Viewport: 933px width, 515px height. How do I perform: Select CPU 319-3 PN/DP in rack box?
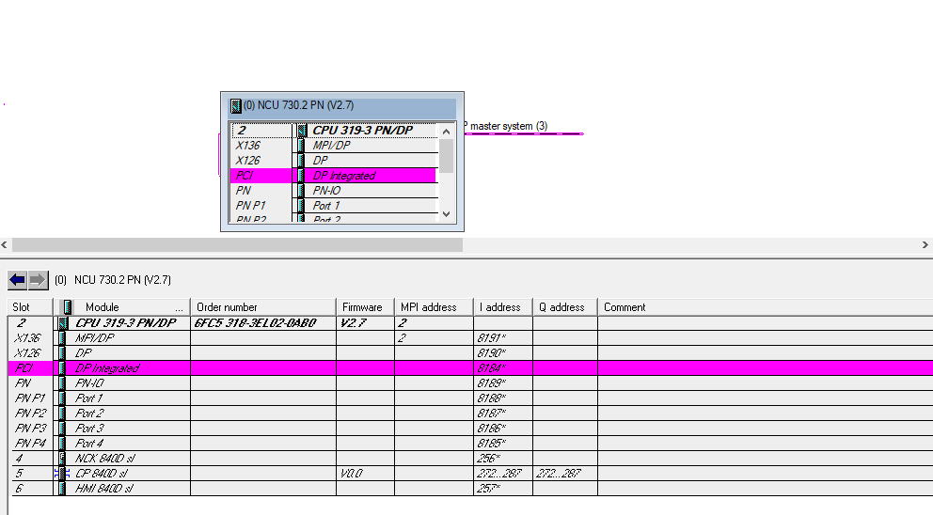click(x=334, y=131)
